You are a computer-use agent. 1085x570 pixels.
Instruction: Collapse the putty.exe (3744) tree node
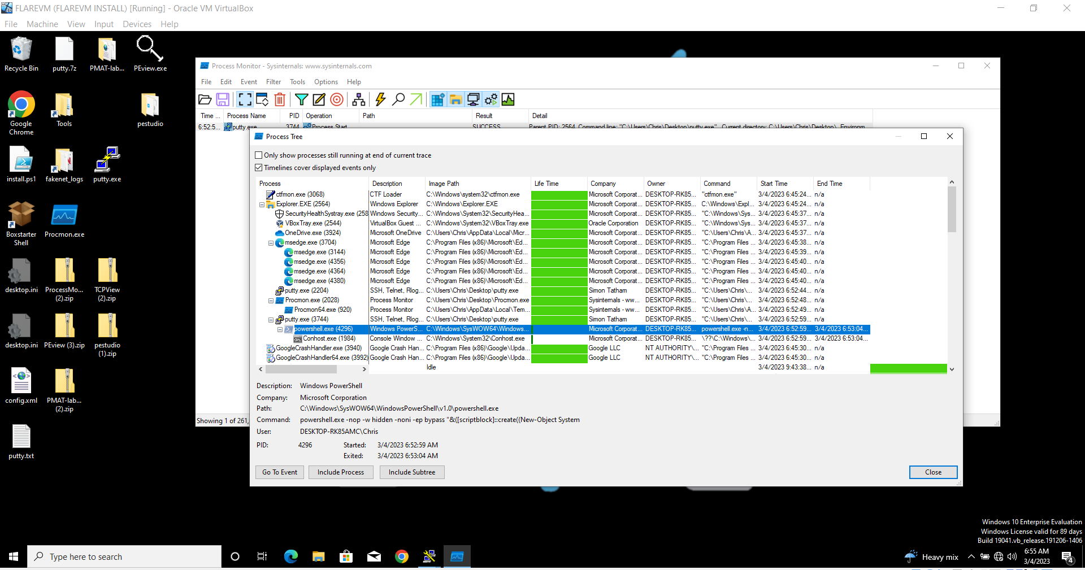point(271,320)
